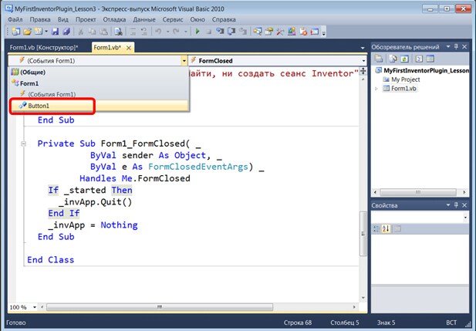Open the zoom level 100% dropdown
476x331 pixels.
pos(33,307)
